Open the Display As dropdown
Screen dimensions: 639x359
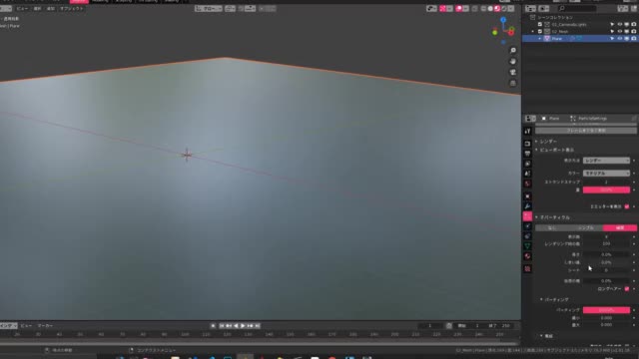click(606, 161)
